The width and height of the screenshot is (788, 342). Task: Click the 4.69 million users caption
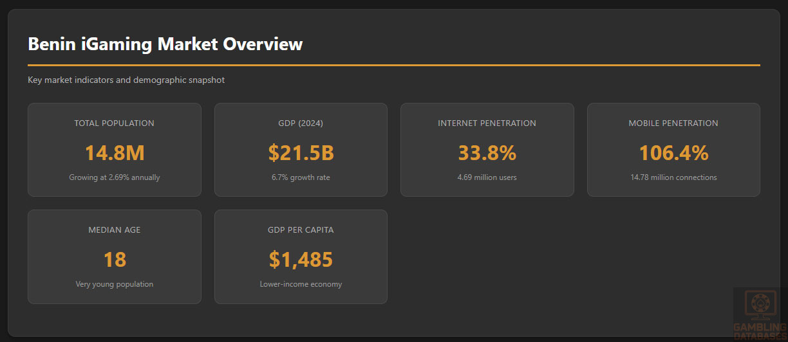487,177
